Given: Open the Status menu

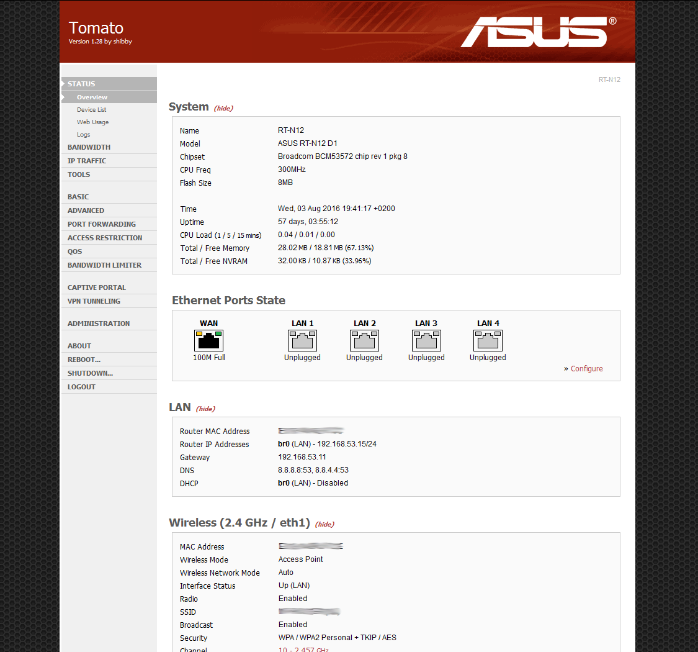Looking at the screenshot, I should (109, 84).
